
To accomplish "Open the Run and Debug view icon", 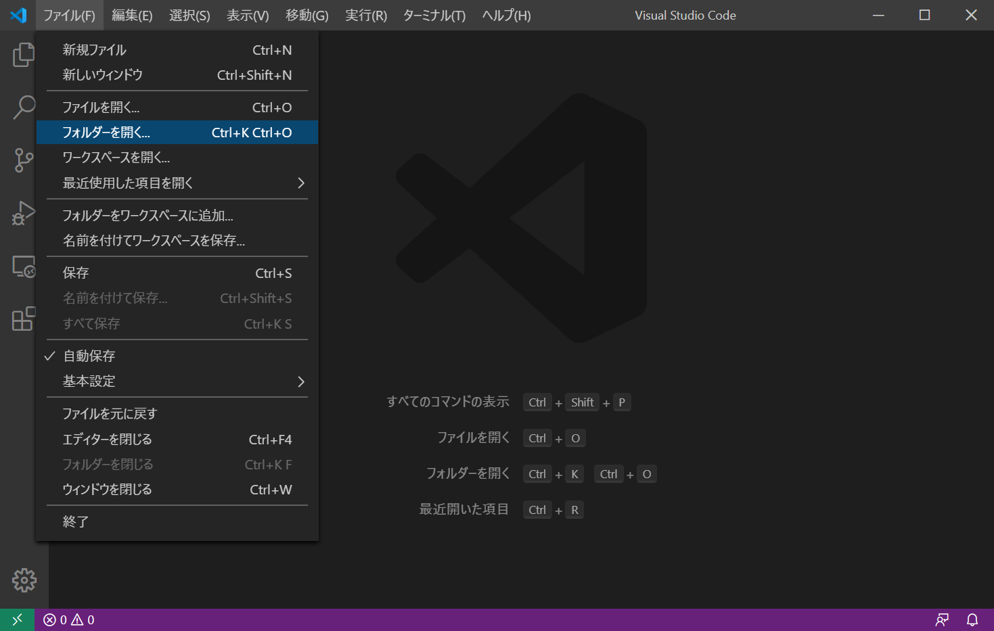I will 24,212.
